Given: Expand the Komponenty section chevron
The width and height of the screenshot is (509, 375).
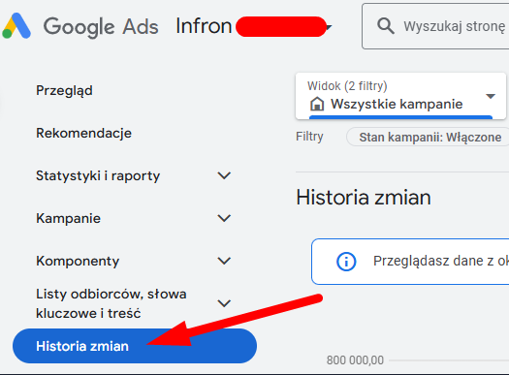Looking at the screenshot, I should pyautogui.click(x=224, y=261).
